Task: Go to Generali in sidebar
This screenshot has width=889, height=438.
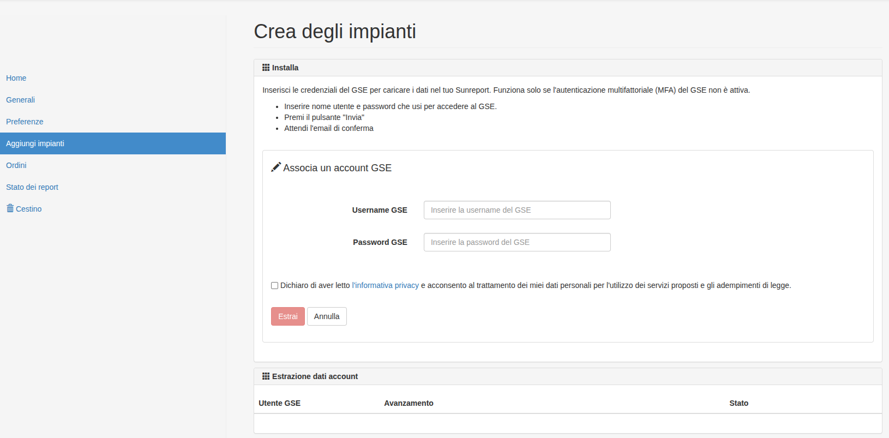Action: point(20,100)
